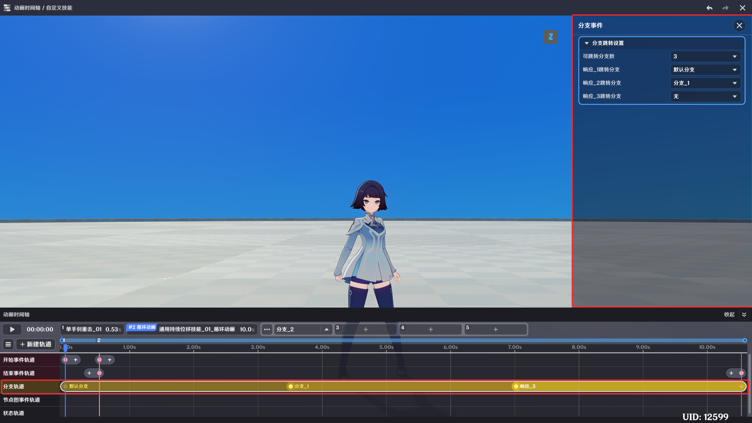Viewport: 752px width, 423px height.
Task: Click the Z key indicator icon
Action: coord(550,37)
